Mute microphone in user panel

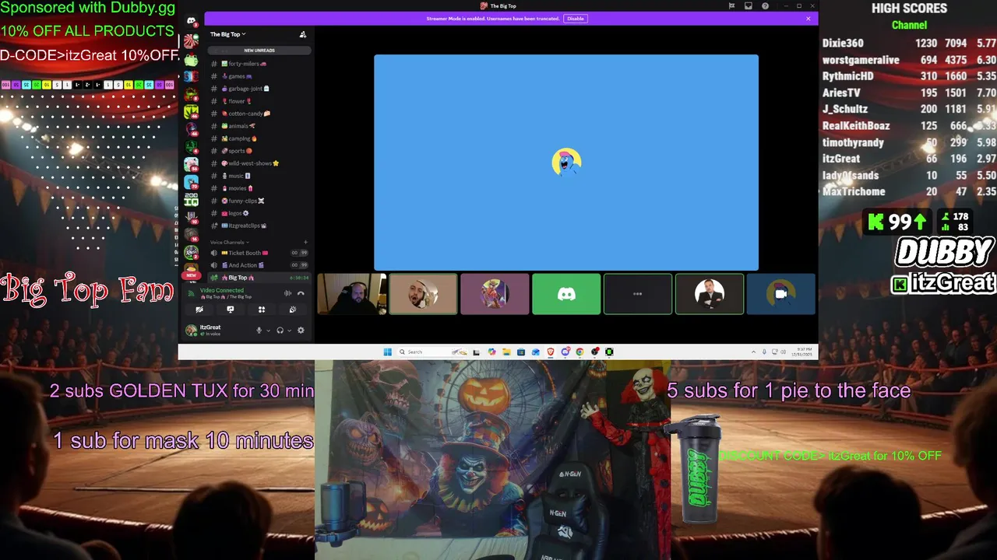(259, 331)
